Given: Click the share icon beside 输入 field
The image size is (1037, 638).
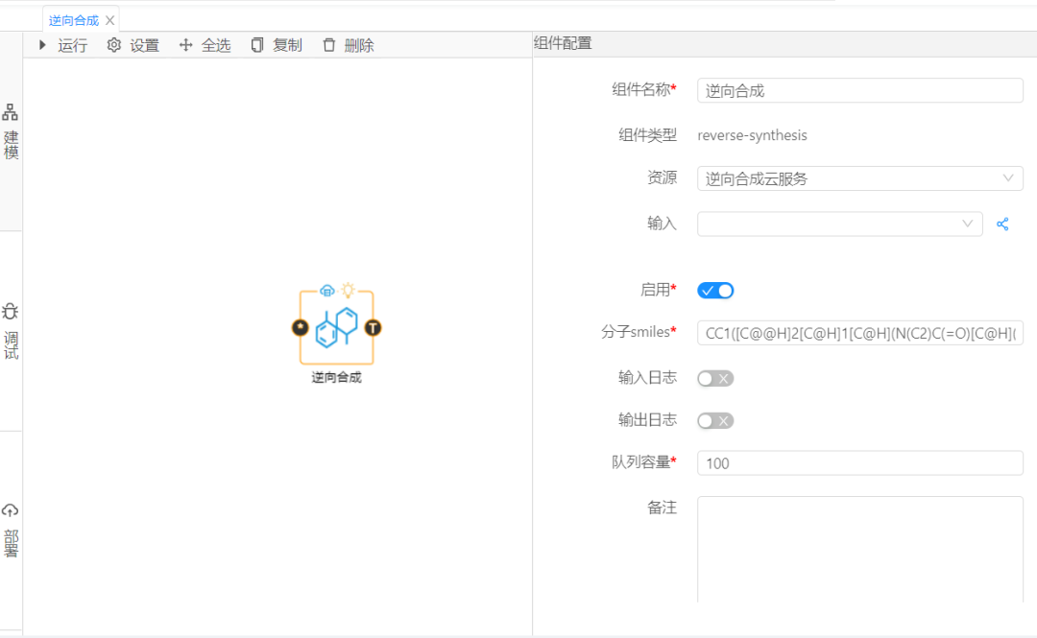Looking at the screenshot, I should [x=1002, y=224].
